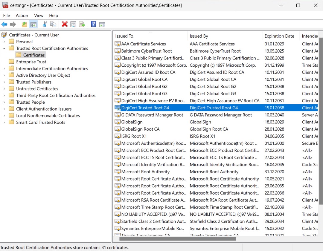
Task: Click the certificate icon beside Baltimore CyberTrust Root
Action: [118, 51]
